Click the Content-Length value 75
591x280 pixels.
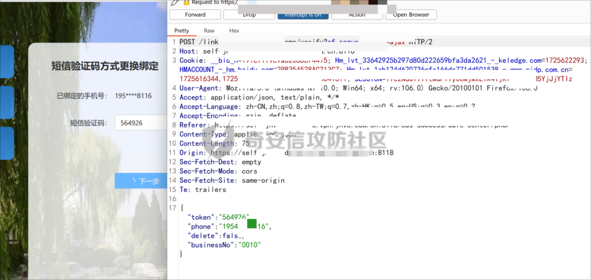click(245, 144)
